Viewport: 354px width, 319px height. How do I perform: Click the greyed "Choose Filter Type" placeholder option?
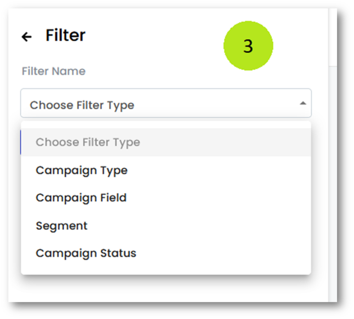click(88, 142)
